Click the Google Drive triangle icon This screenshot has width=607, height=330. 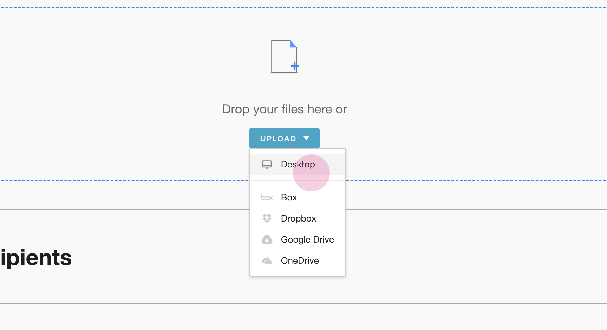click(x=267, y=239)
